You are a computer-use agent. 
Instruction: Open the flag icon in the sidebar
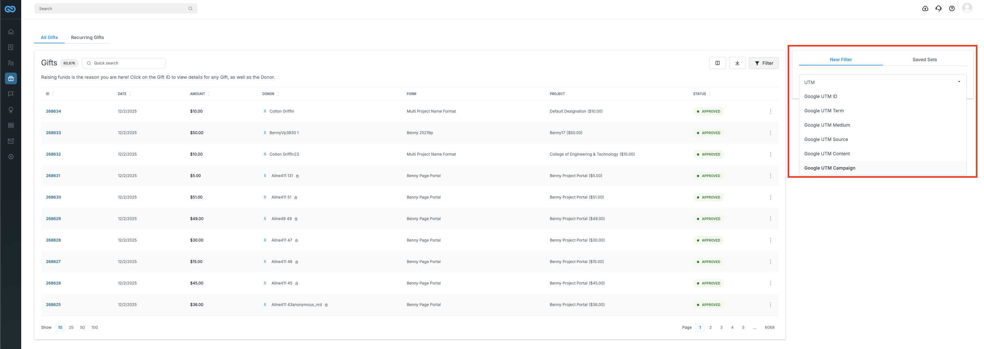click(11, 94)
